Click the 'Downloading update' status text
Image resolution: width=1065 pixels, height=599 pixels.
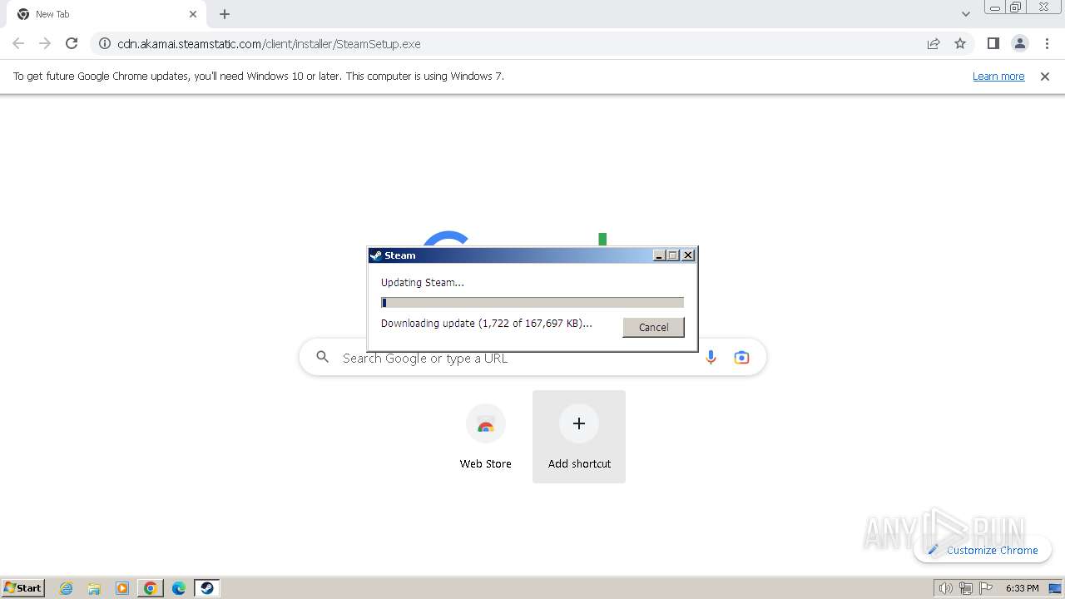point(487,324)
